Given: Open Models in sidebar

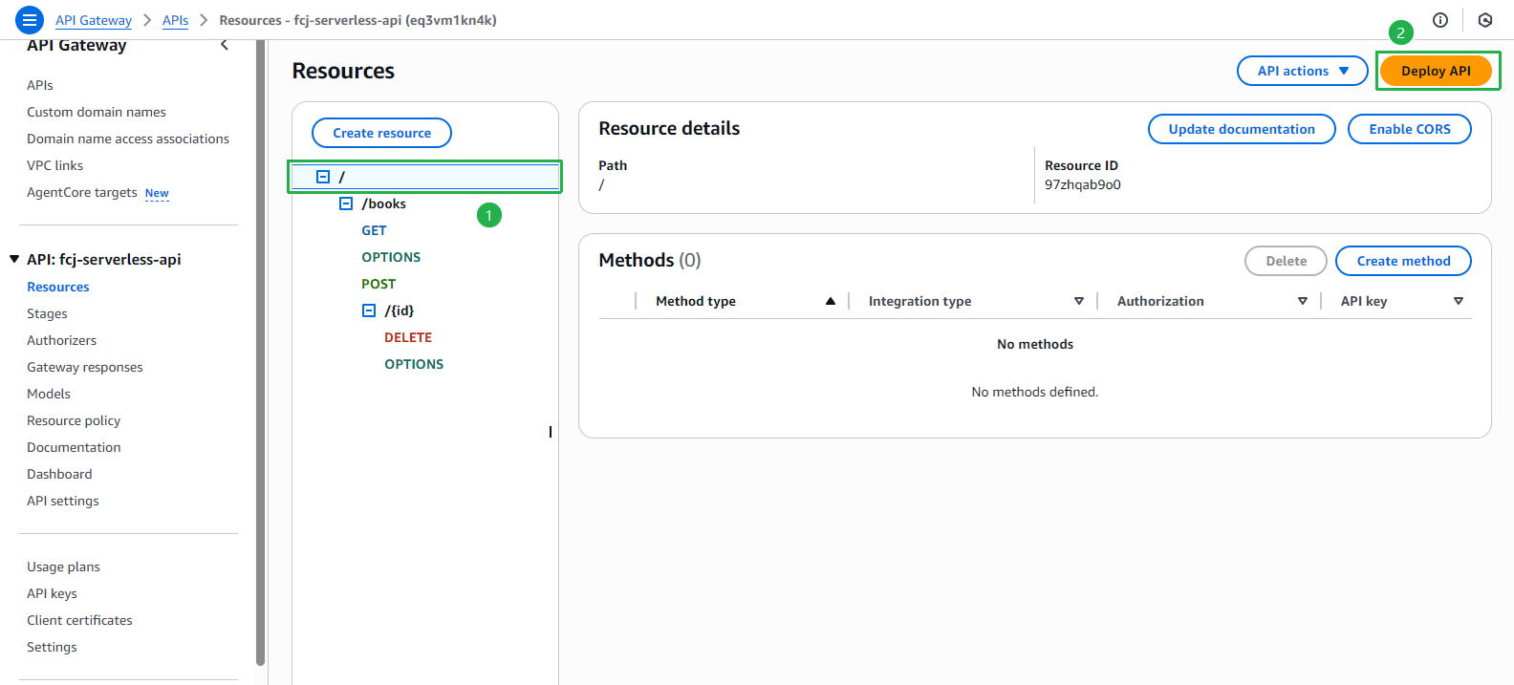Looking at the screenshot, I should [x=49, y=394].
